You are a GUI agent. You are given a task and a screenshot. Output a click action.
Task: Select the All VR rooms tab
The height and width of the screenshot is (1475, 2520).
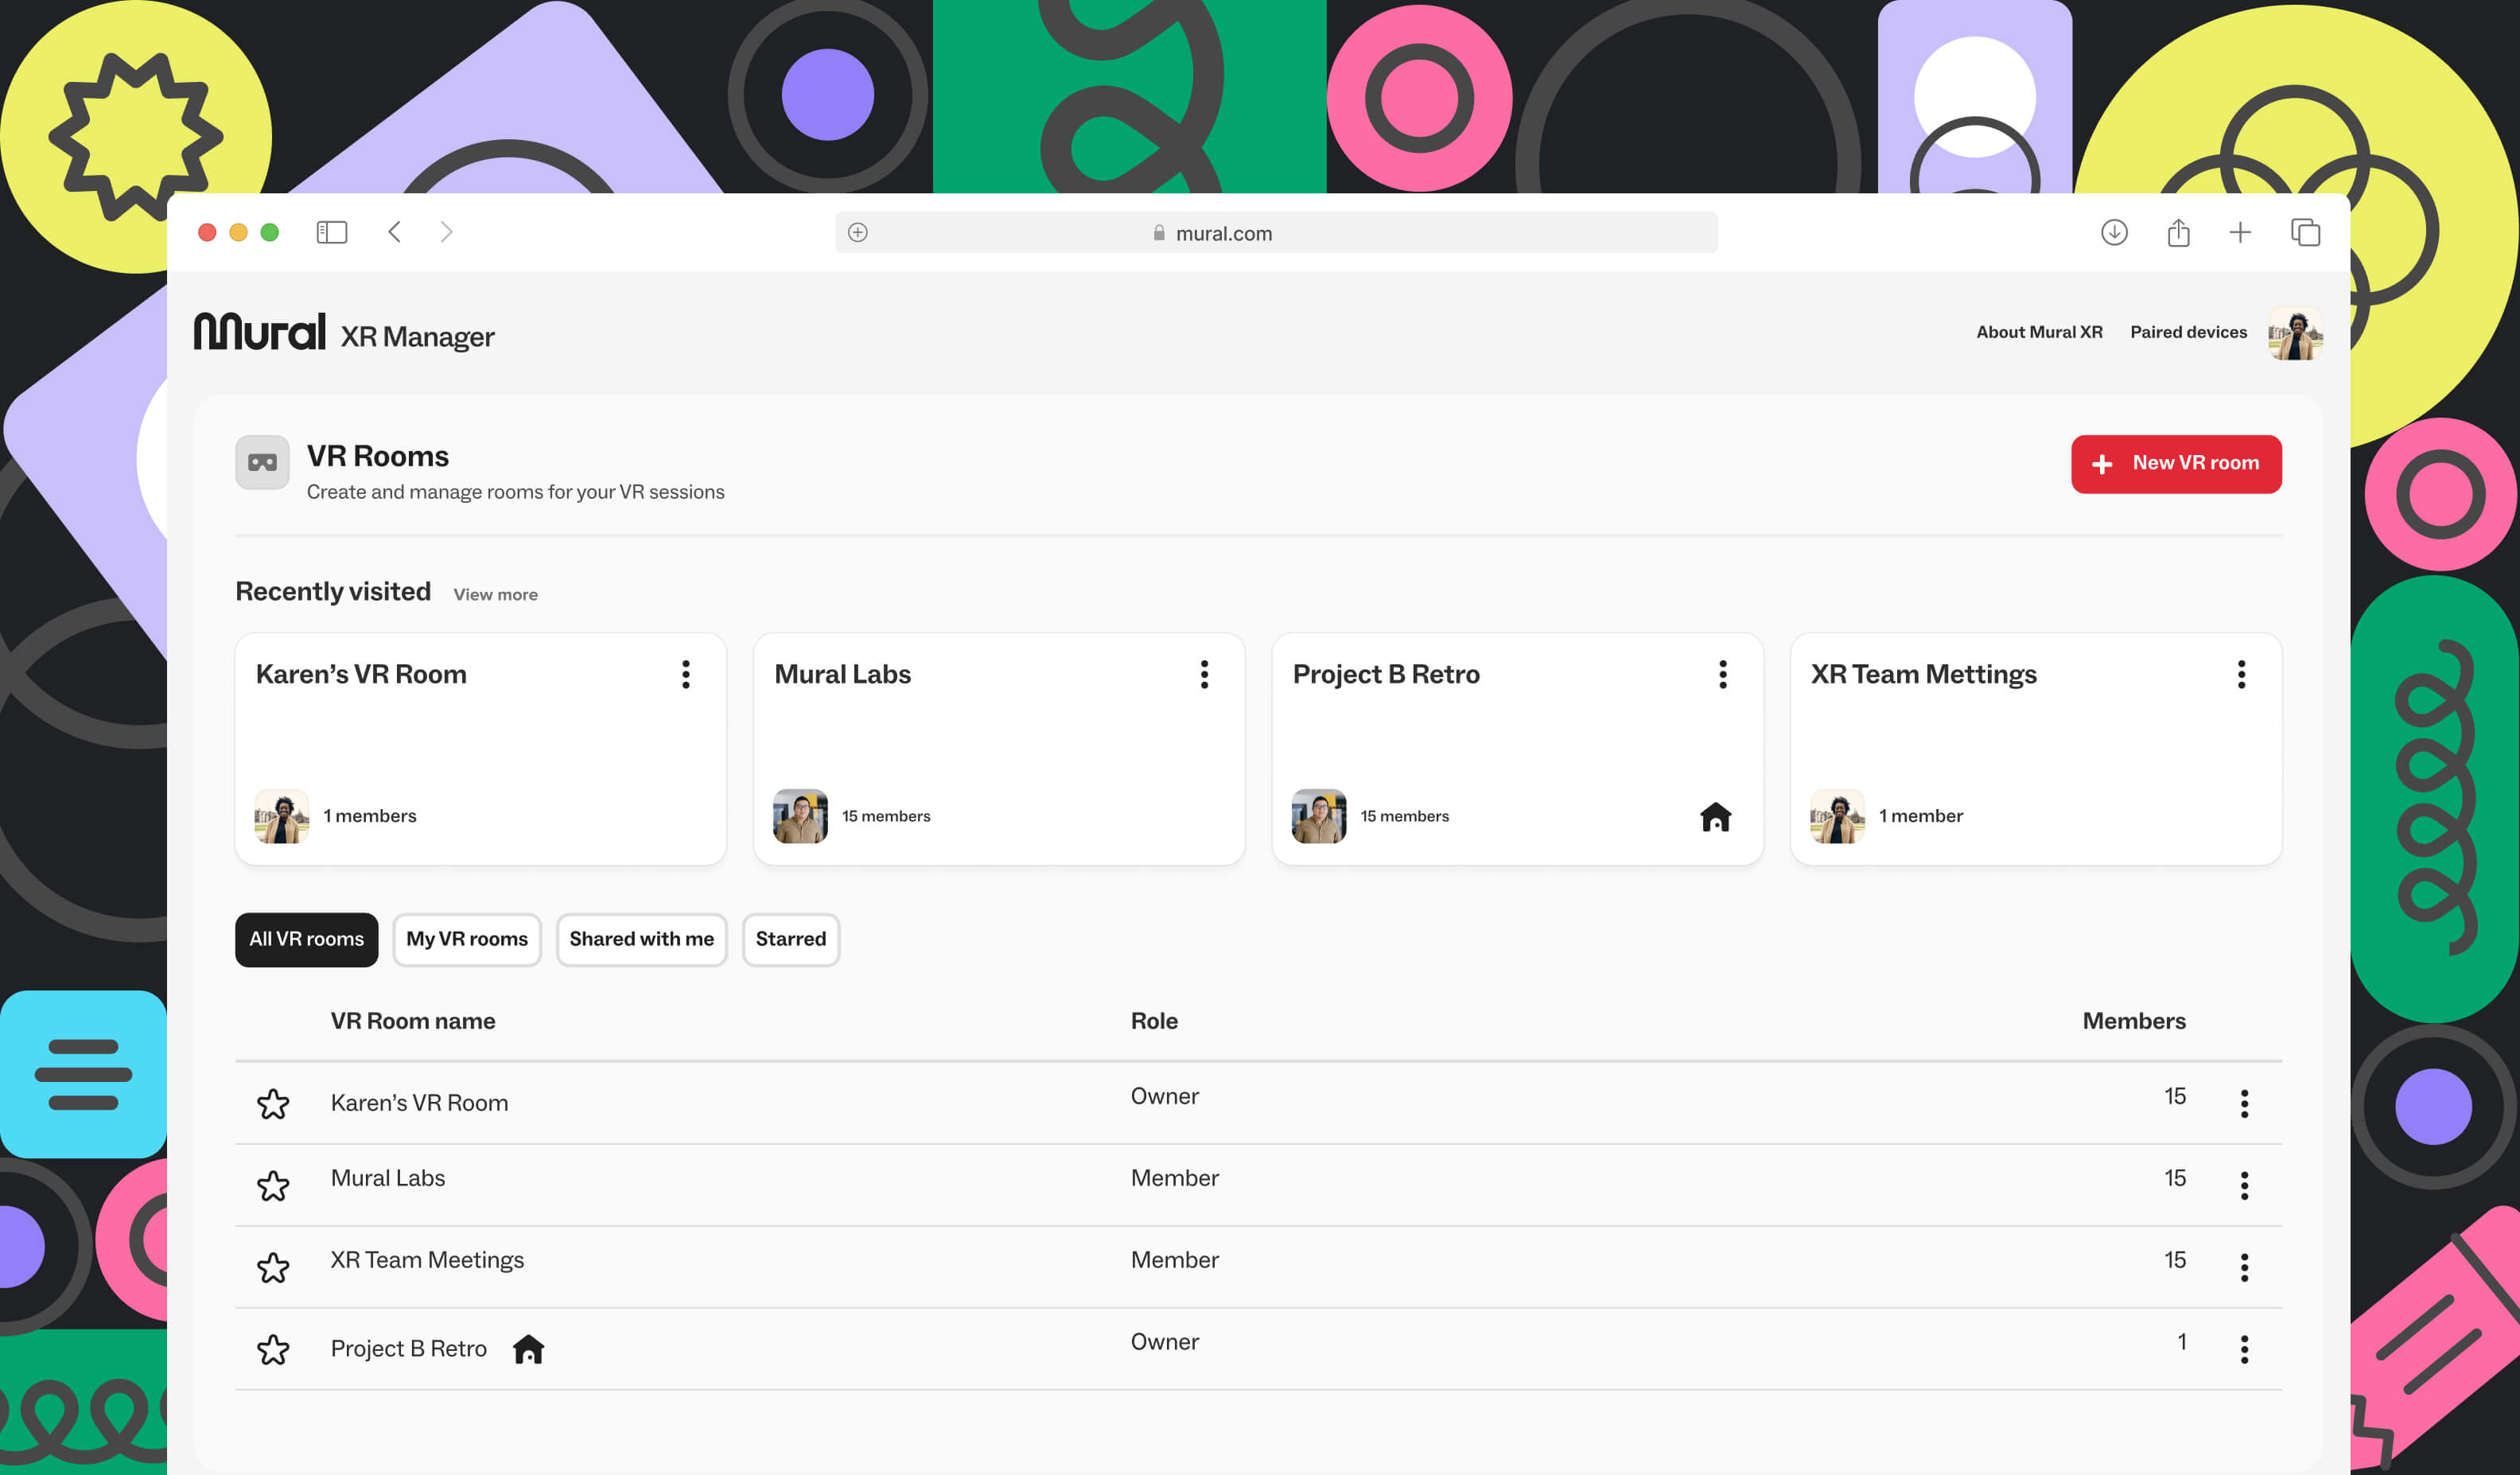tap(307, 940)
